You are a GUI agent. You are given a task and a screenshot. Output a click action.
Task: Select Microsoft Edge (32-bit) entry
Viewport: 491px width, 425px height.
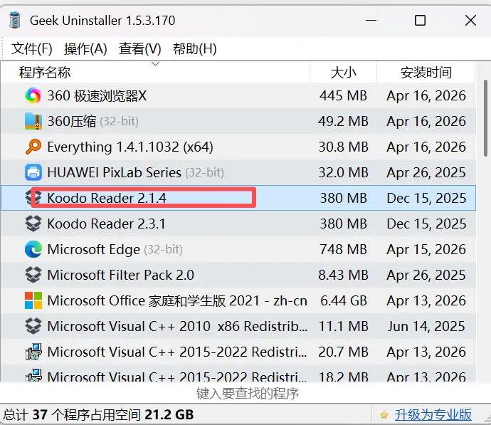coord(238,249)
